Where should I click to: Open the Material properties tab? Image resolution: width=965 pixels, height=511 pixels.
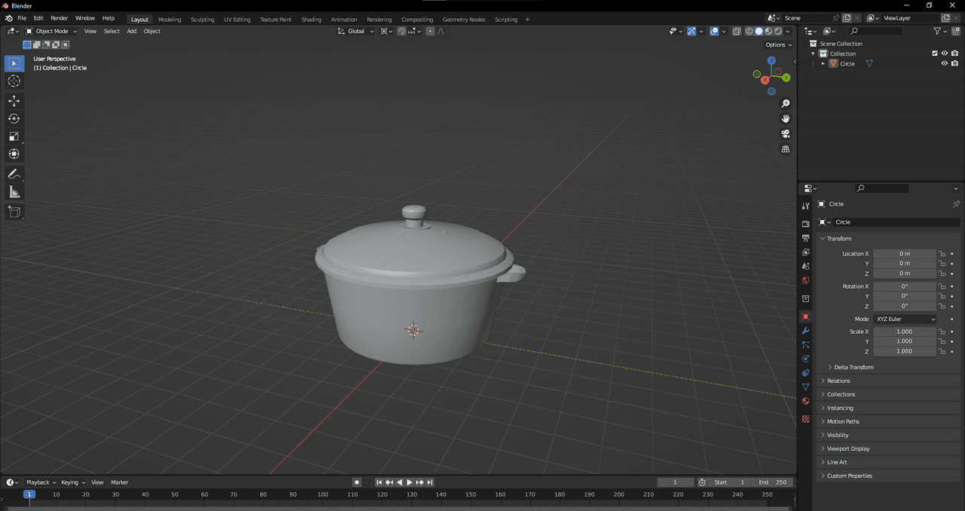tap(805, 401)
